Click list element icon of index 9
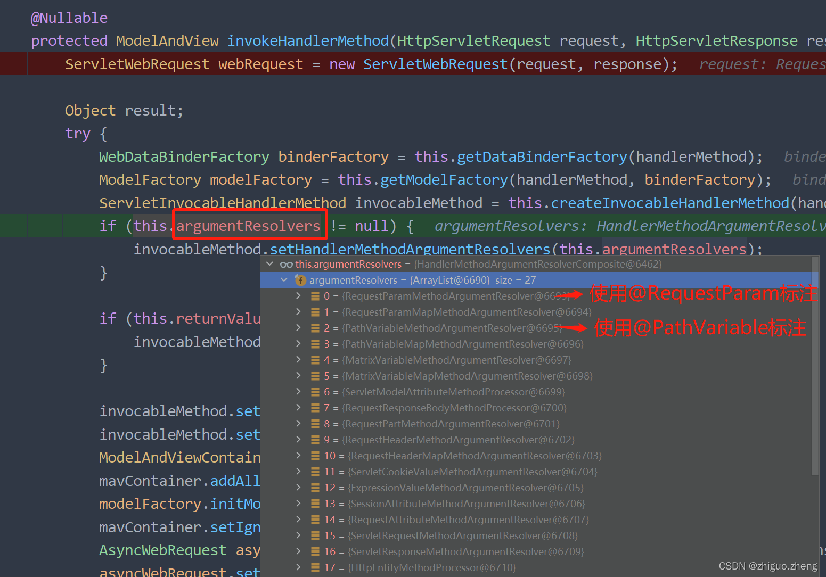Screen dimensions: 826x577 (315, 440)
